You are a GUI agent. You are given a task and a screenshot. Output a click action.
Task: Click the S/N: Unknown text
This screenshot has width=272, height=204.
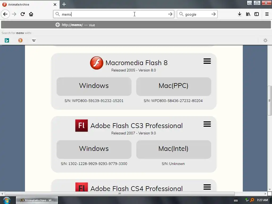[173, 164]
